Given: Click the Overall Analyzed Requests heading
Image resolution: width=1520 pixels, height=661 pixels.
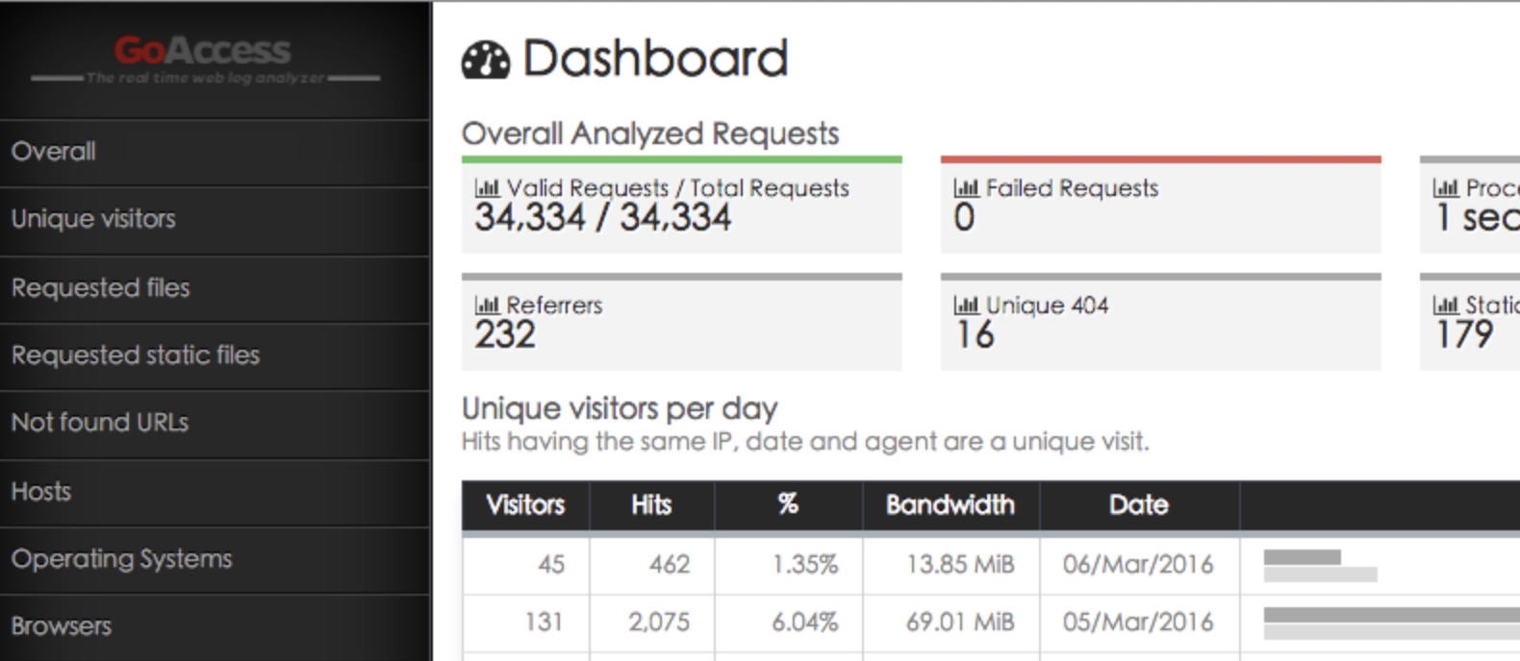Looking at the screenshot, I should pos(650,134).
